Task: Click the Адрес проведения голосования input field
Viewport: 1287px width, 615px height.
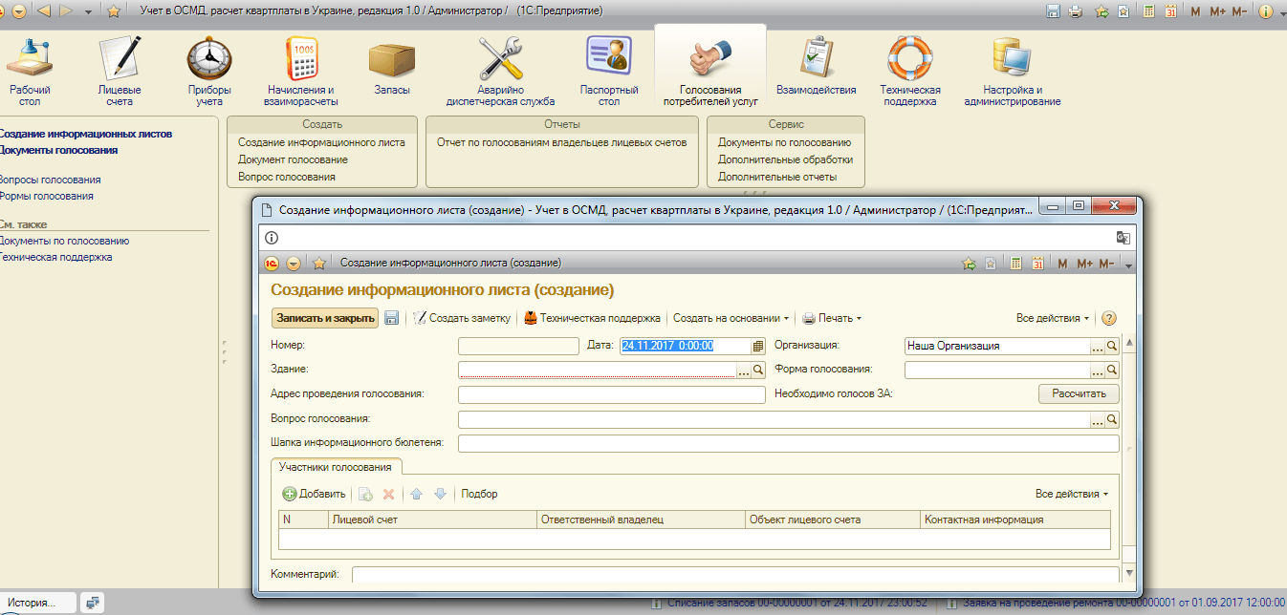Action: (612, 394)
